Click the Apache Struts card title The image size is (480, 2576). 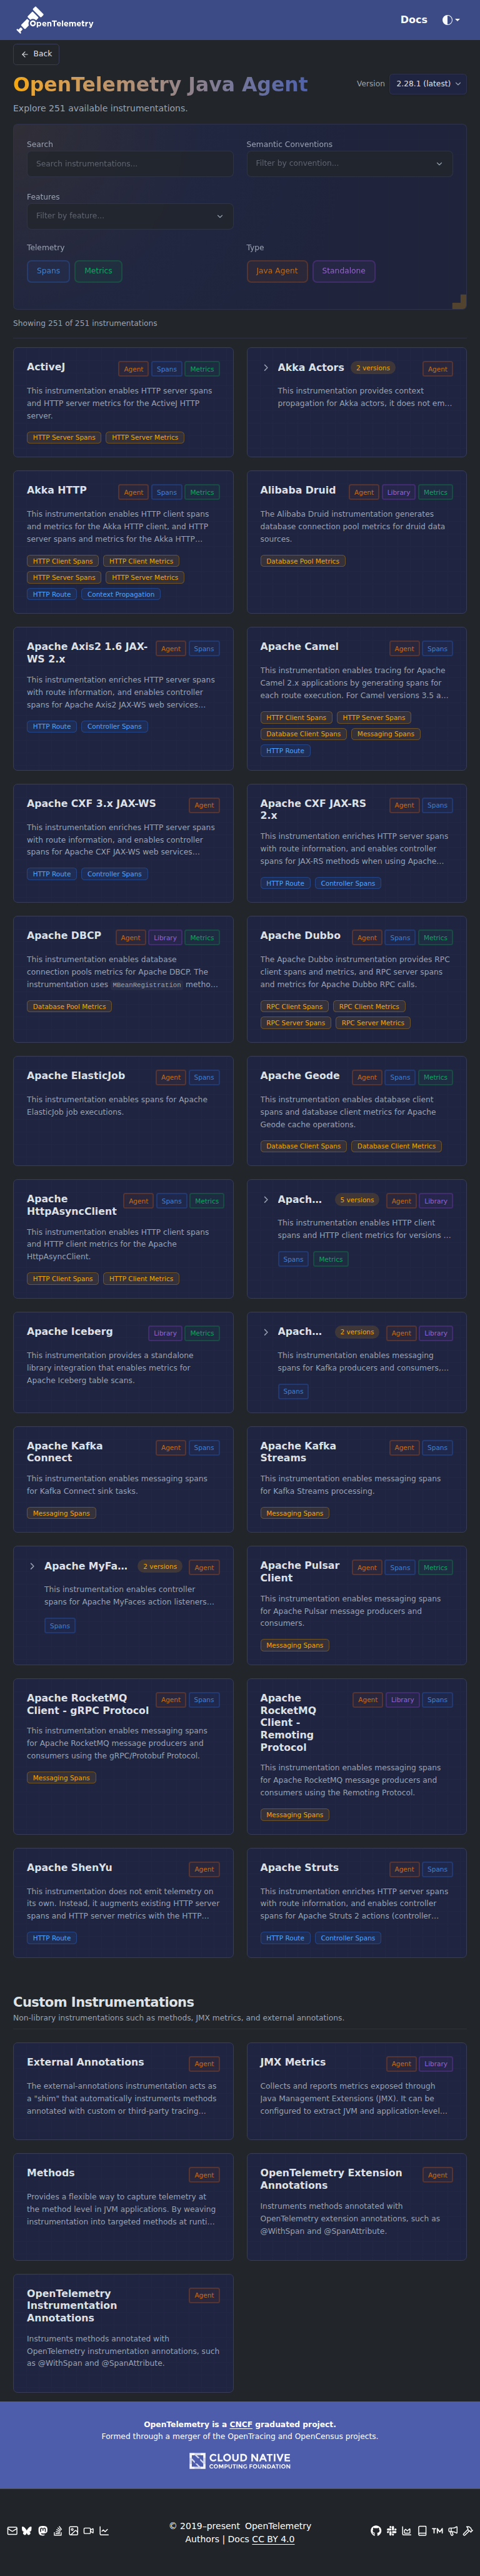coord(299,1868)
